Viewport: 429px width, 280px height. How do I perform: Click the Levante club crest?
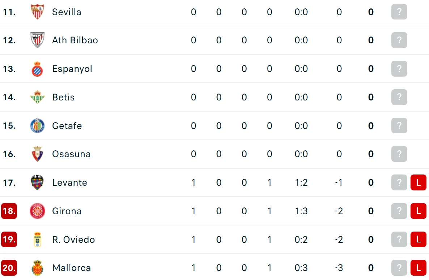pyautogui.click(x=37, y=182)
